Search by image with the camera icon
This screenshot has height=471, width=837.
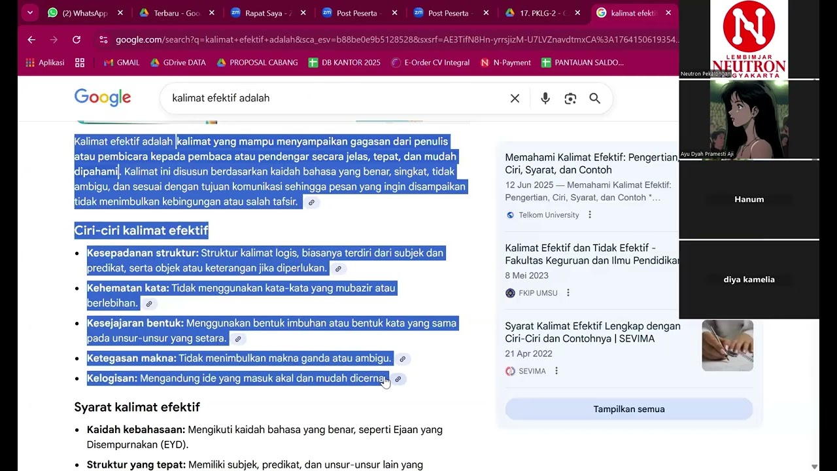click(570, 98)
